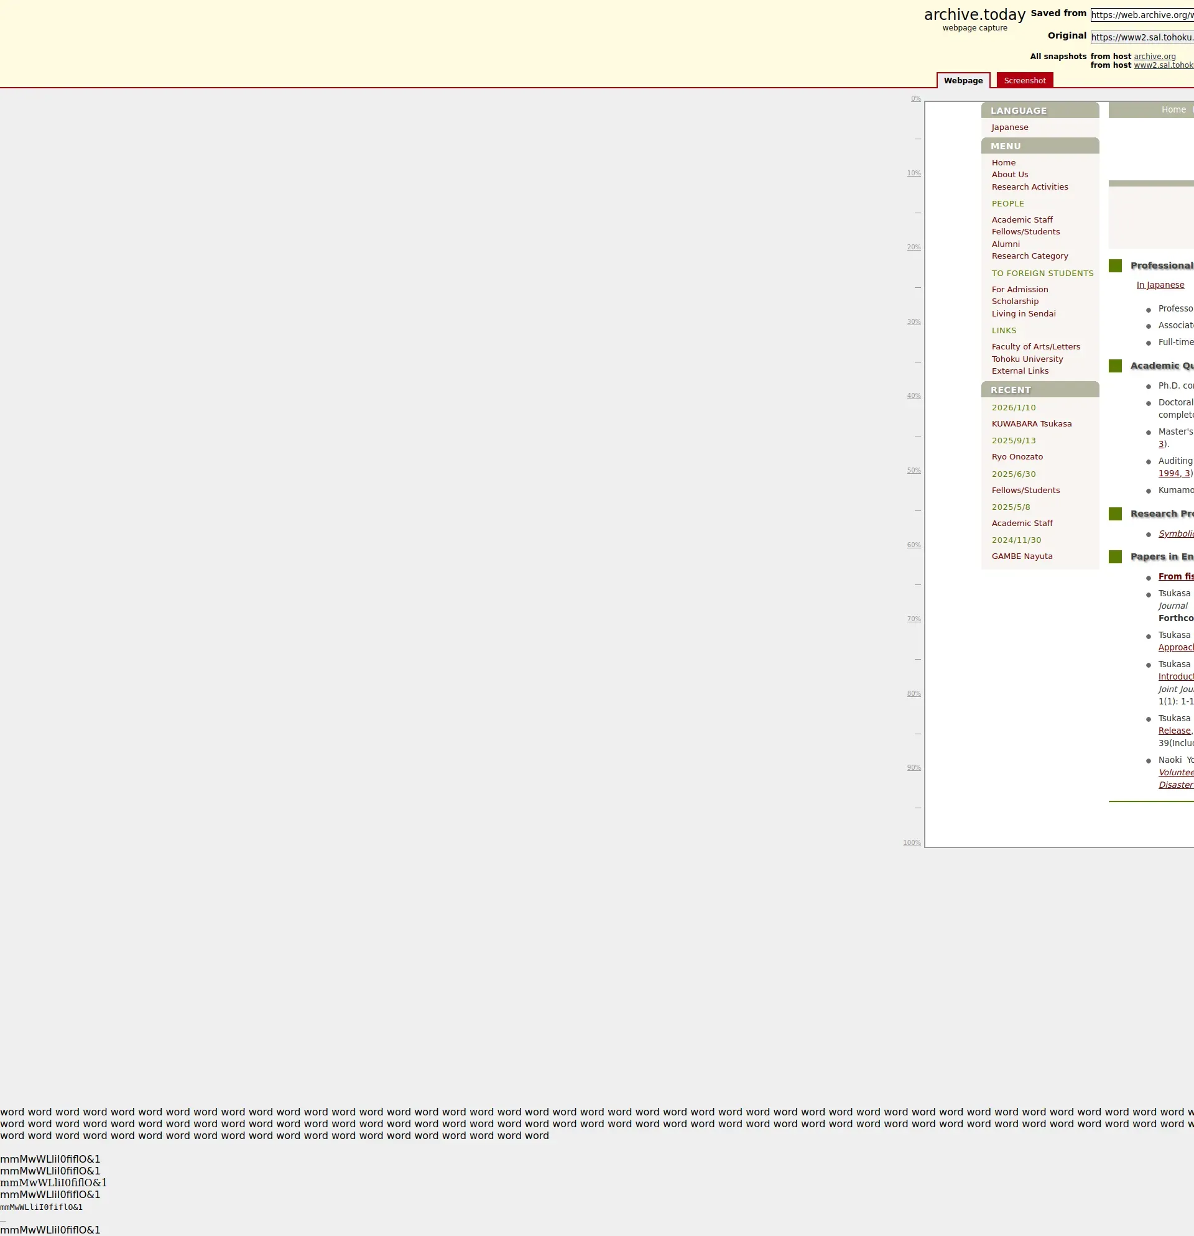1194x1236 pixels.
Task: Click the Original URL input field
Action: click(x=1142, y=37)
